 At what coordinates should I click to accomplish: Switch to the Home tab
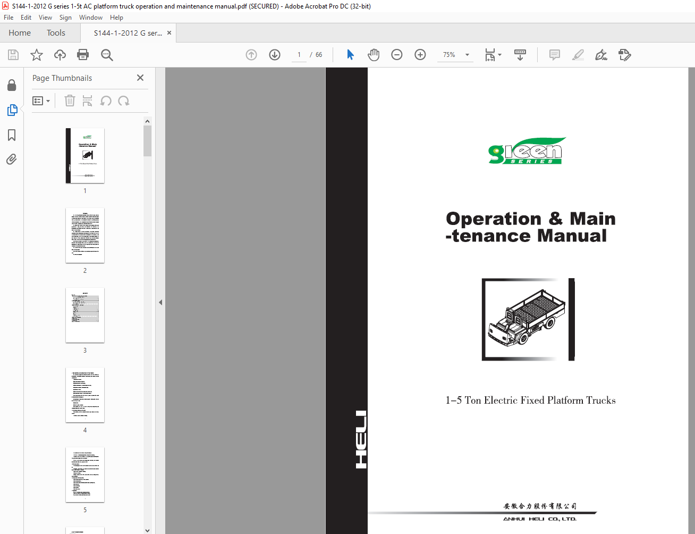20,33
